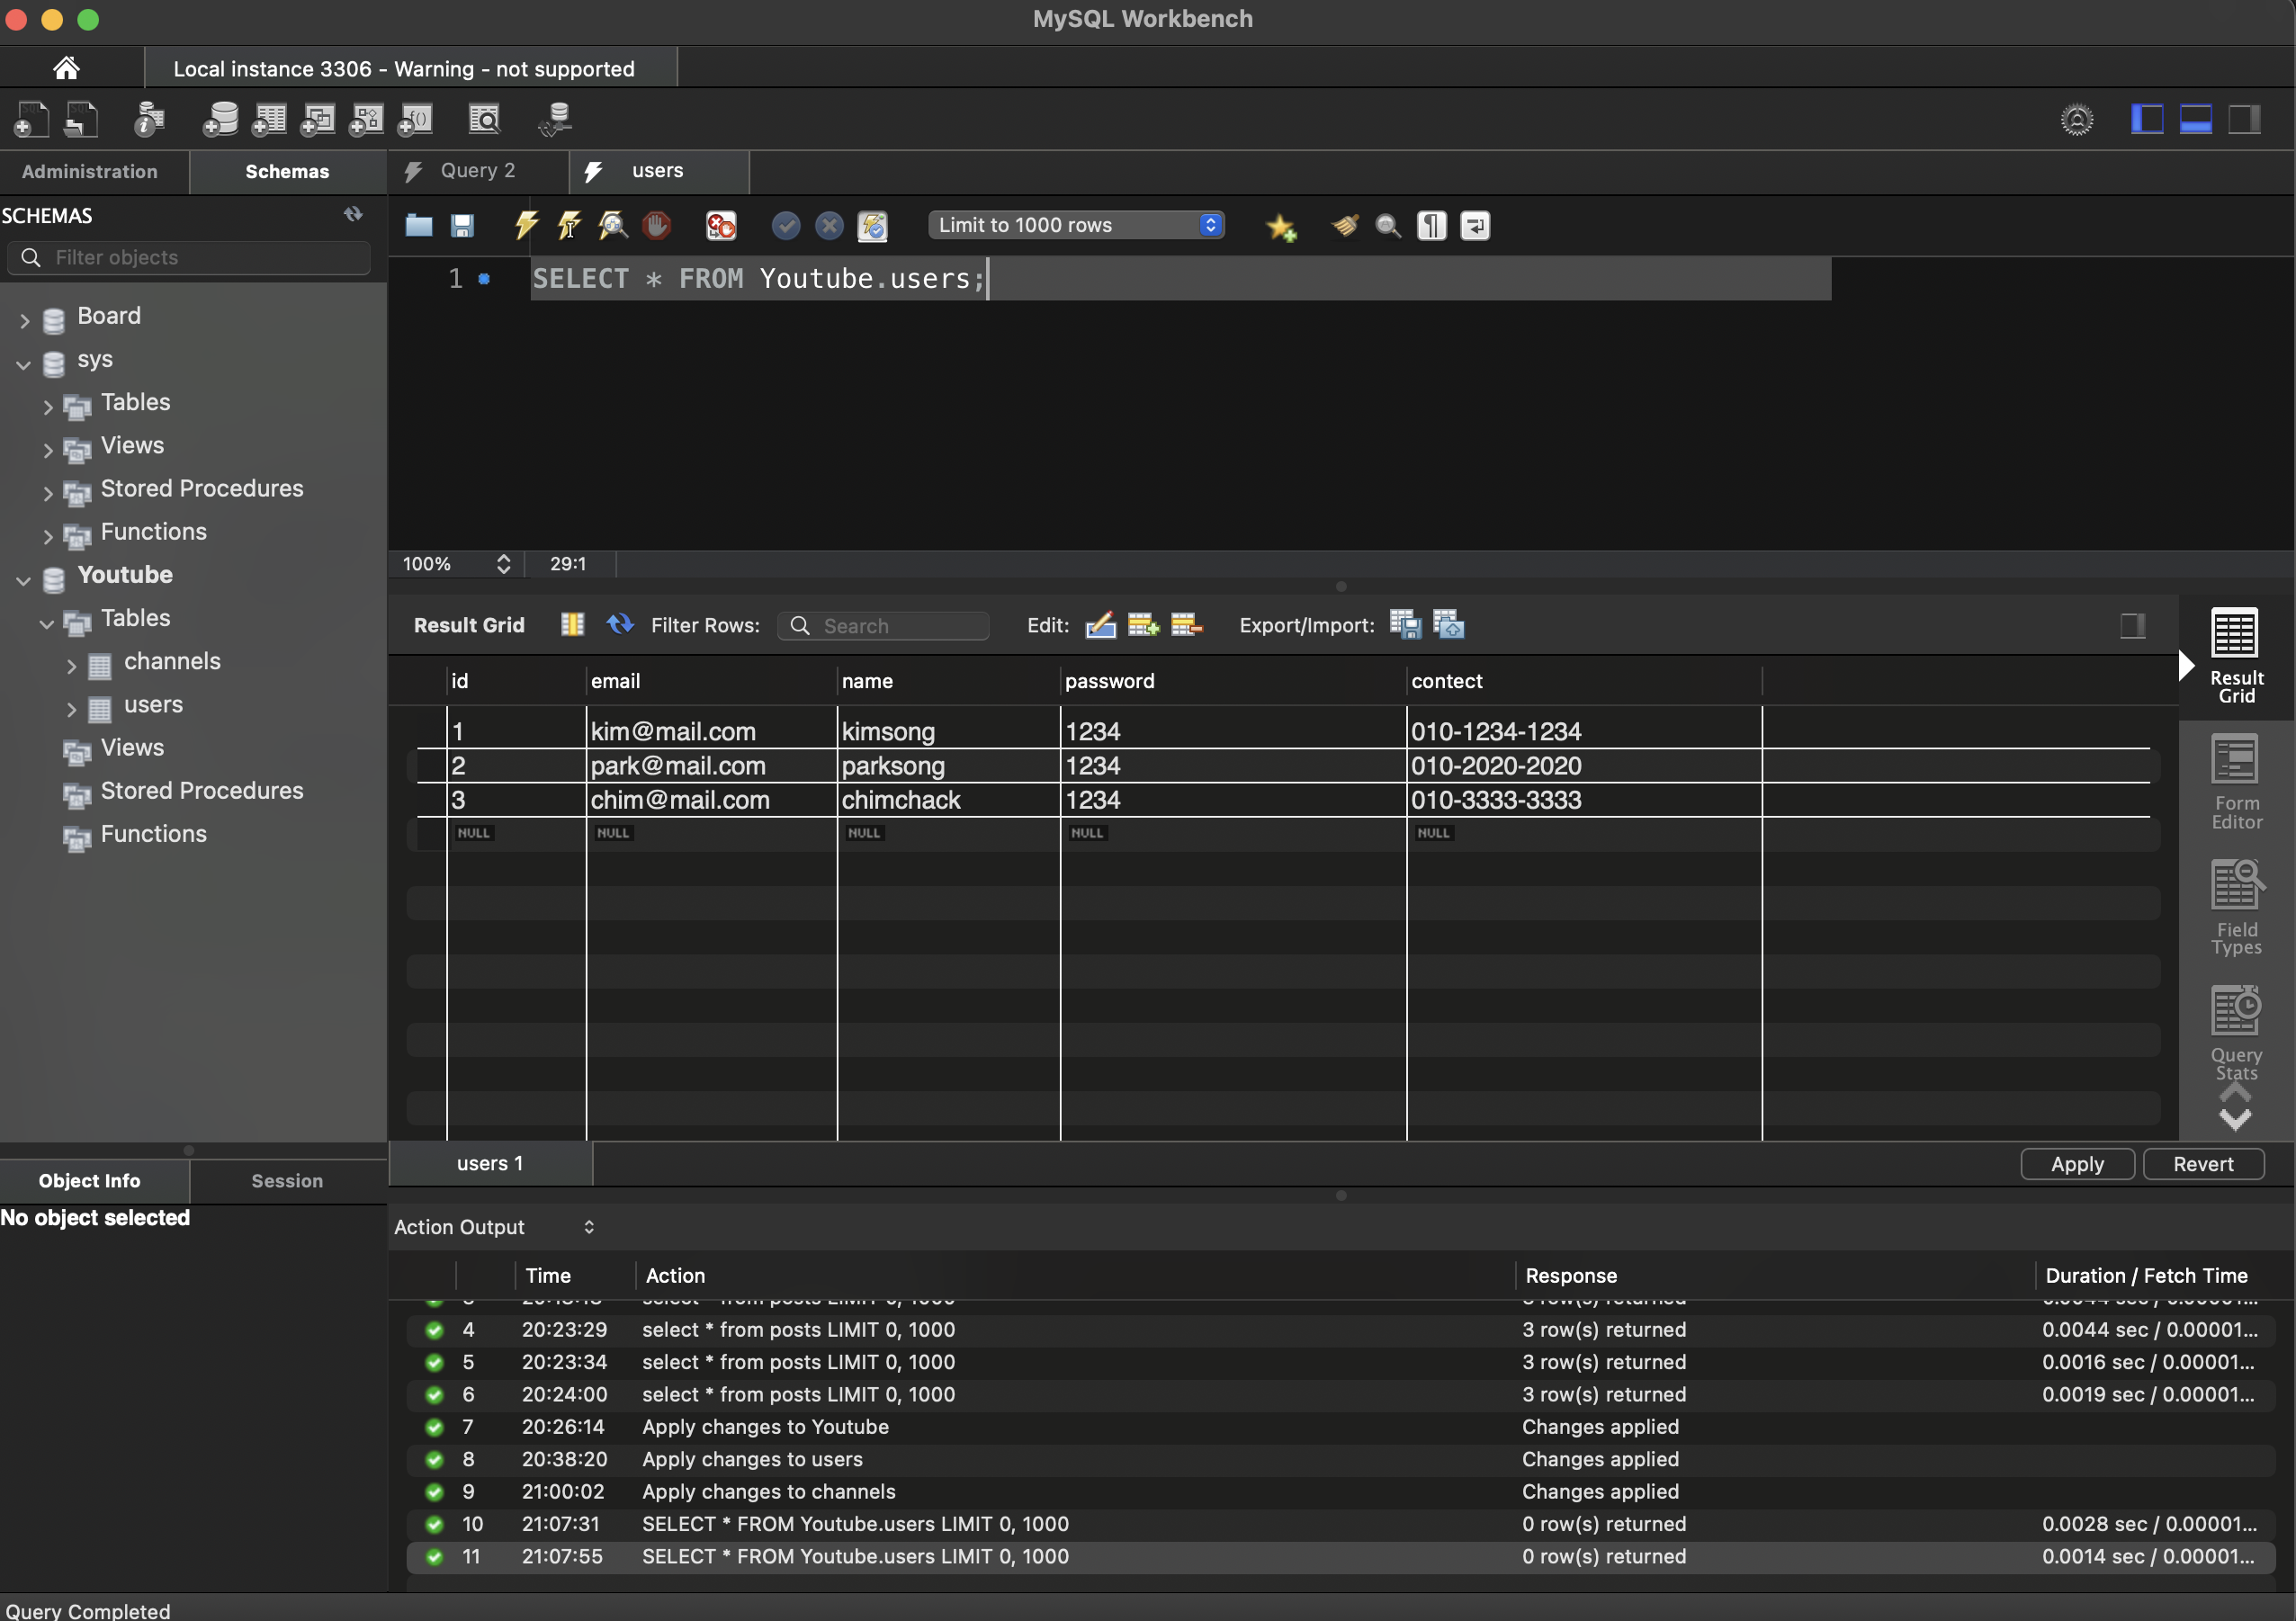Click the Revert button
The image size is (2296, 1621).
[2202, 1164]
